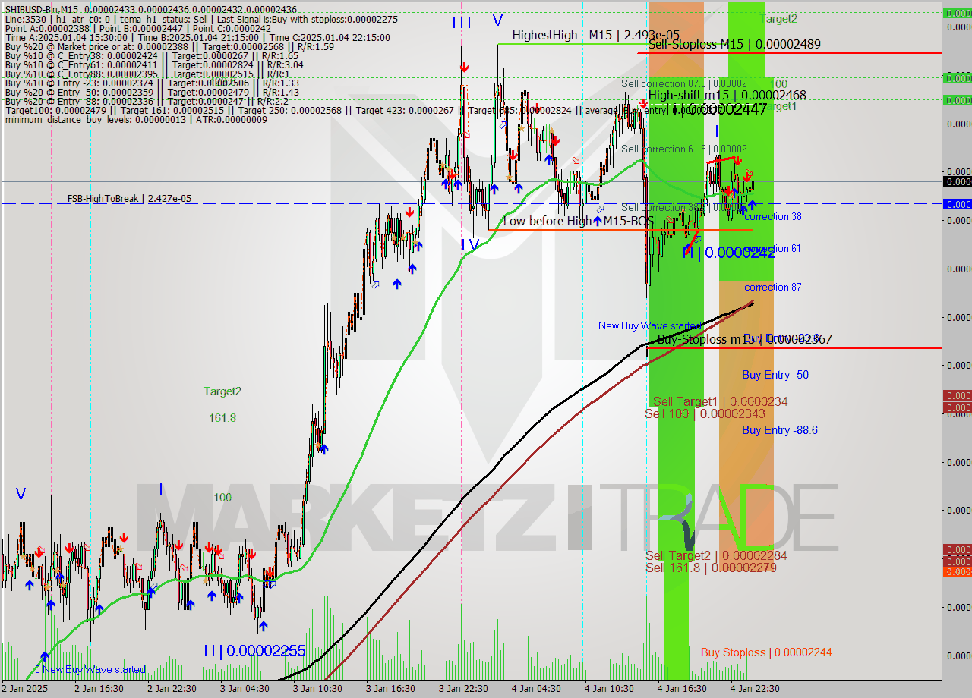Select the Sell correction 87.5 label

click(684, 83)
